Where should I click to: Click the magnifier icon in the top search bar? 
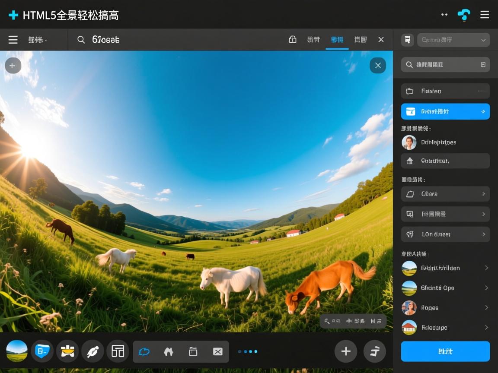click(x=81, y=39)
